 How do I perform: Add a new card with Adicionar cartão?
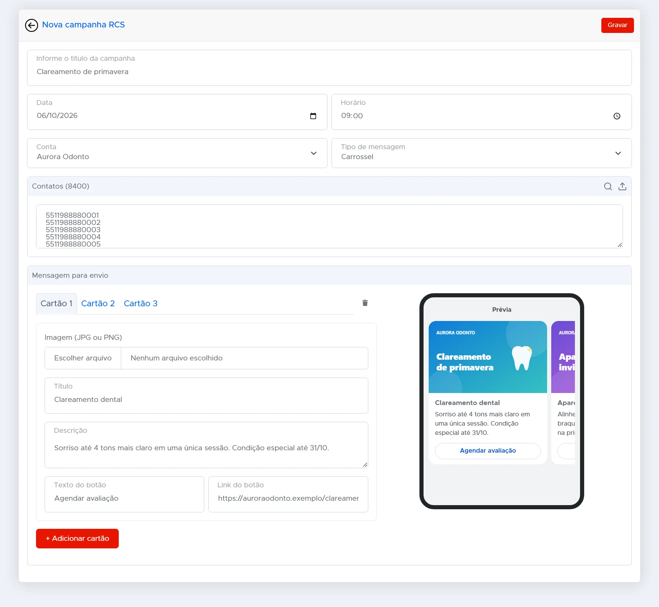click(x=77, y=538)
